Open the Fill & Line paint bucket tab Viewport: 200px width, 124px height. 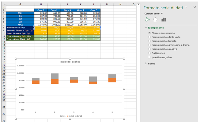(147, 19)
